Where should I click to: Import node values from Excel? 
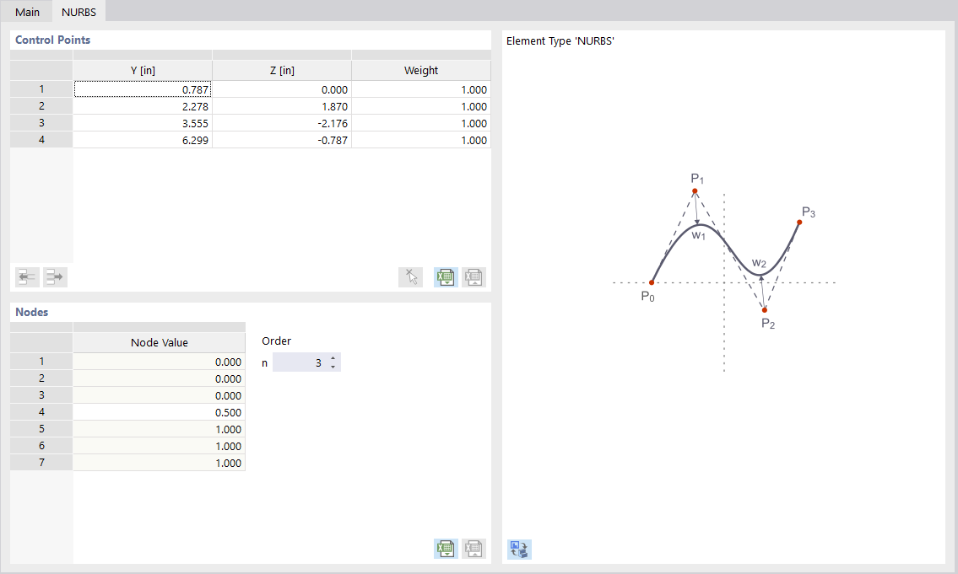pos(446,548)
